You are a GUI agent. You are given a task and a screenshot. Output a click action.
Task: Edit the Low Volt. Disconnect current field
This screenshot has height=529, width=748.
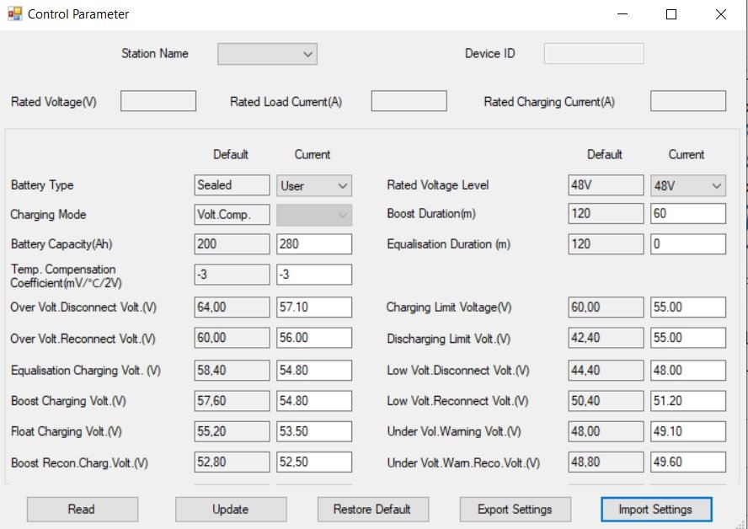pos(688,370)
